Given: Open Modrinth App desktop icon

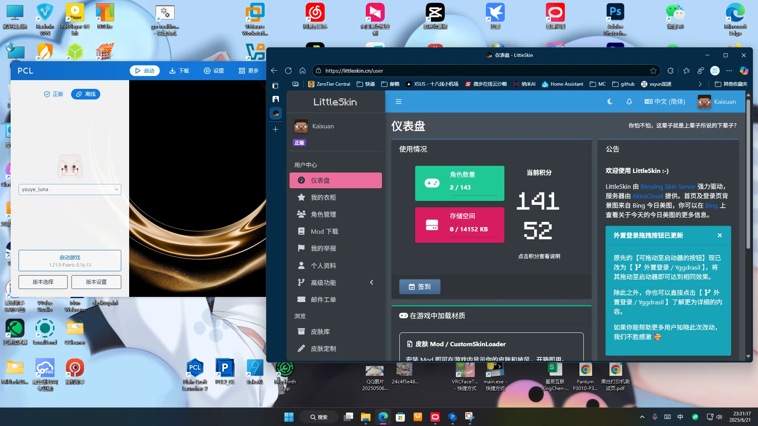Looking at the screenshot, I should [285, 376].
